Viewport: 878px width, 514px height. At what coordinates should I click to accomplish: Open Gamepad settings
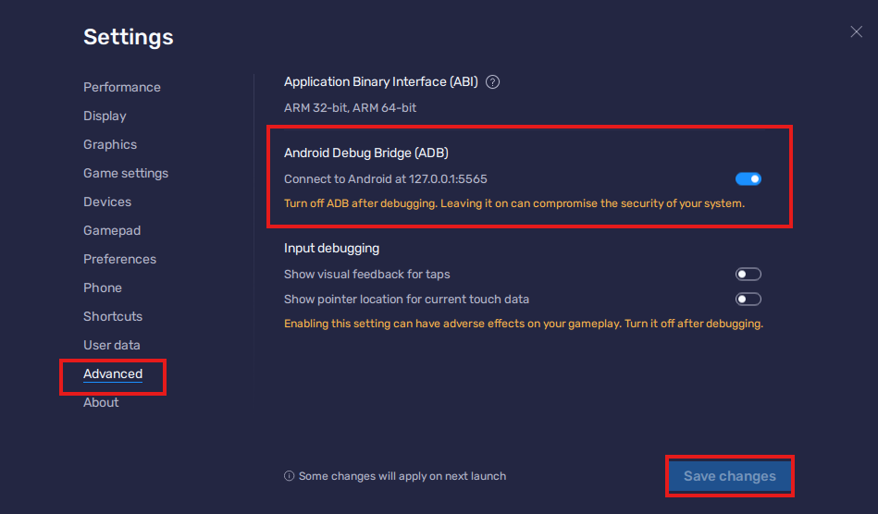(x=112, y=230)
